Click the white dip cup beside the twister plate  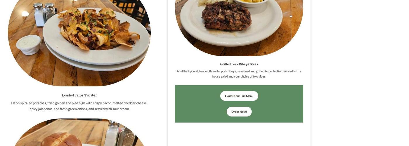click(28, 44)
